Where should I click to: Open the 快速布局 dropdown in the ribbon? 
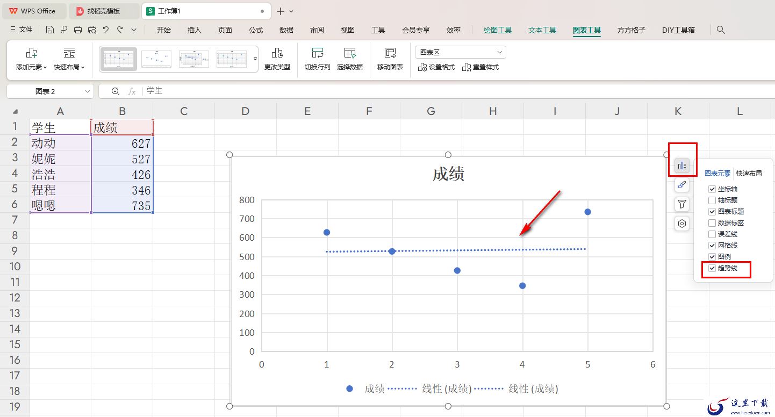[69, 59]
